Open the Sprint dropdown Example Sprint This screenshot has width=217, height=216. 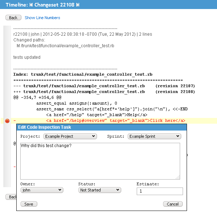point(154,136)
